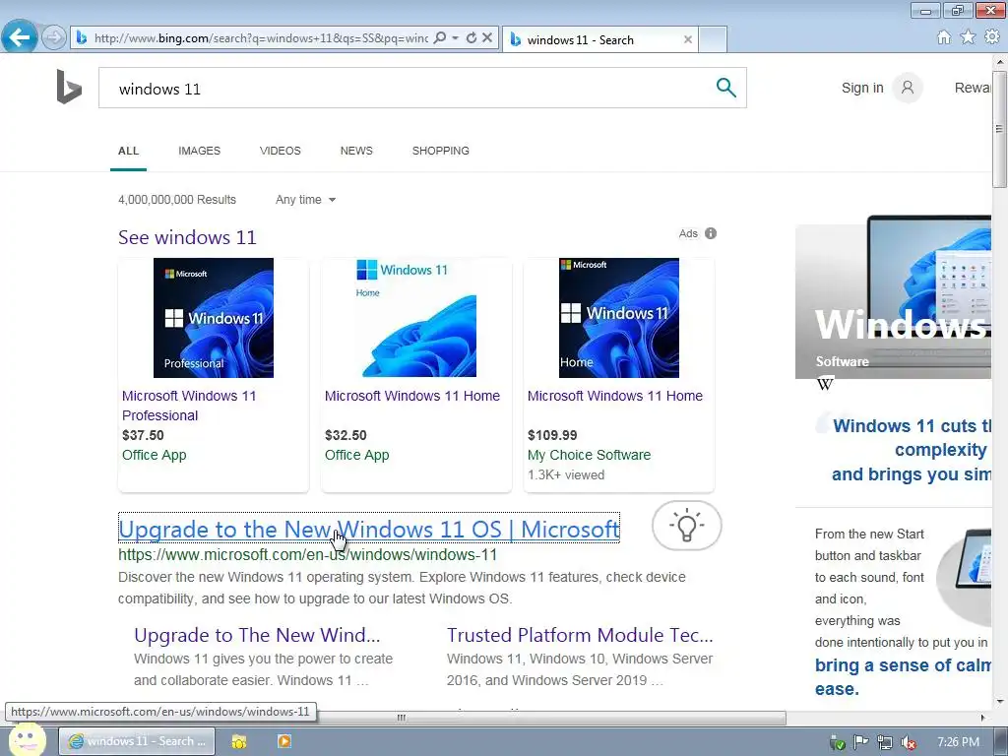1008x756 pixels.
Task: Open the Wikipedia W icon
Action: (825, 384)
